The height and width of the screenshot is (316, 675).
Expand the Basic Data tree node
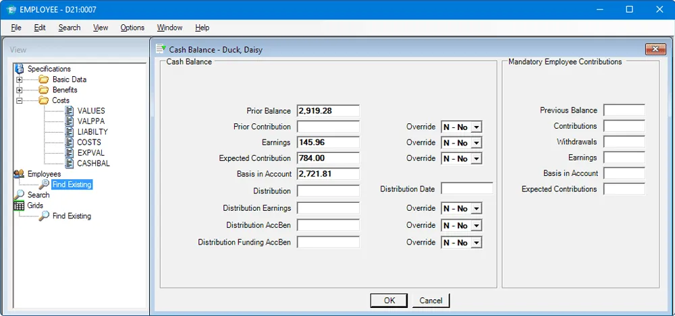tap(19, 80)
